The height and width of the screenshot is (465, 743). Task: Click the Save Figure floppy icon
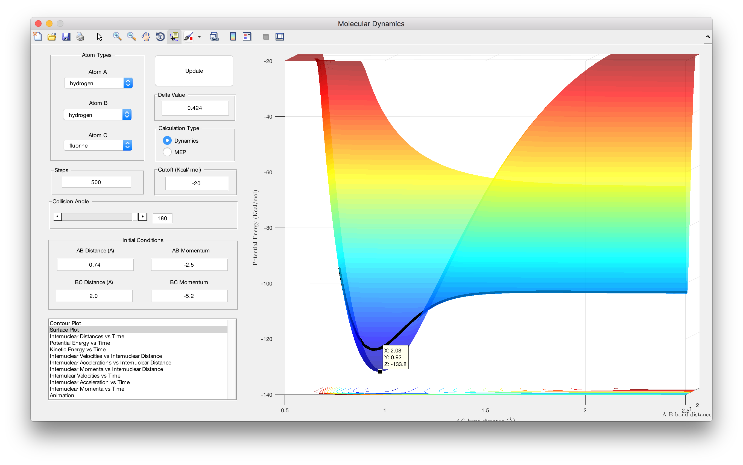tap(66, 37)
